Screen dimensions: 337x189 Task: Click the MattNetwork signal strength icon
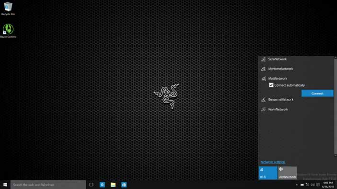(x=264, y=79)
